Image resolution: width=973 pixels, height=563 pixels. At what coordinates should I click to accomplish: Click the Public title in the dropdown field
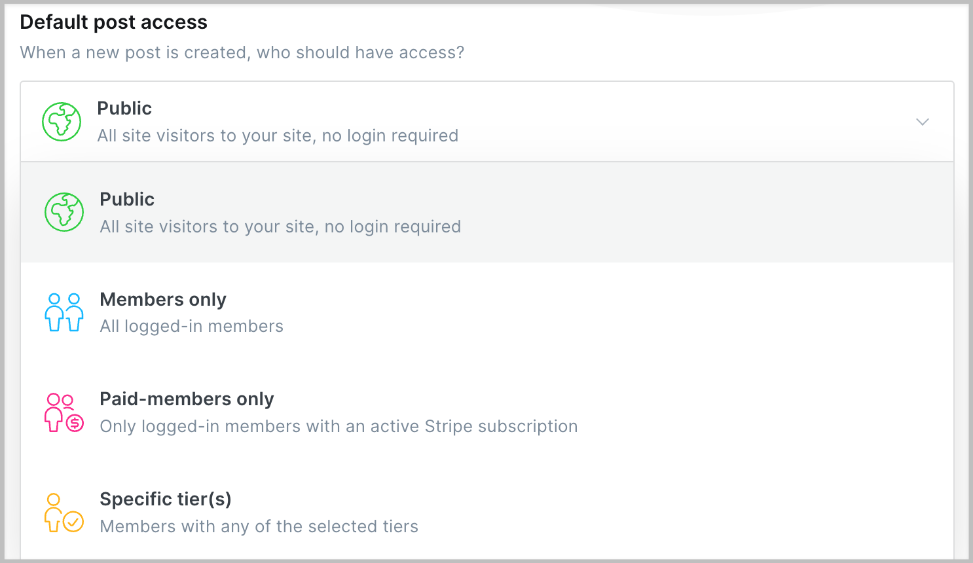(124, 108)
